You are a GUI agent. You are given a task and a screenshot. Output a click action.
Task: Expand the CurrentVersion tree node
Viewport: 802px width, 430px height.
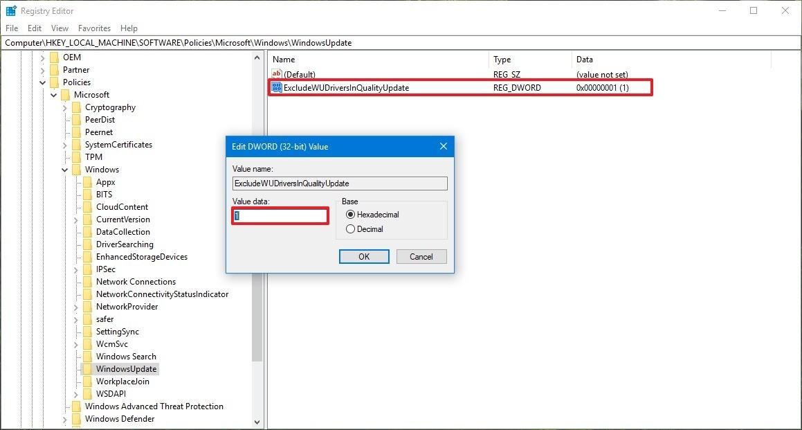tap(75, 219)
